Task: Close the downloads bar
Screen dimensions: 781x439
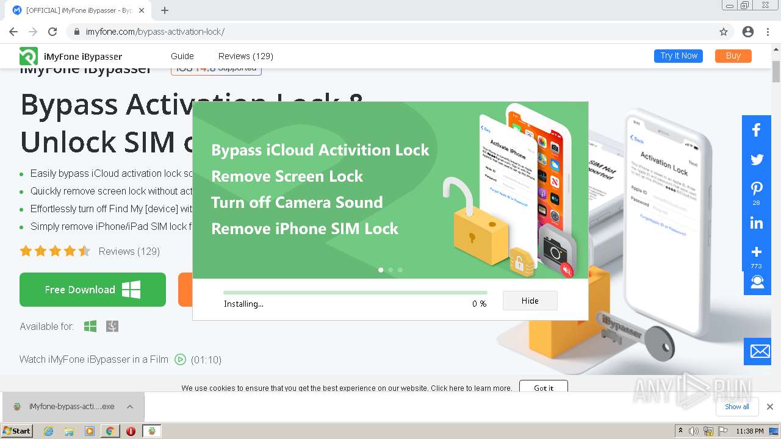Action: coord(770,407)
